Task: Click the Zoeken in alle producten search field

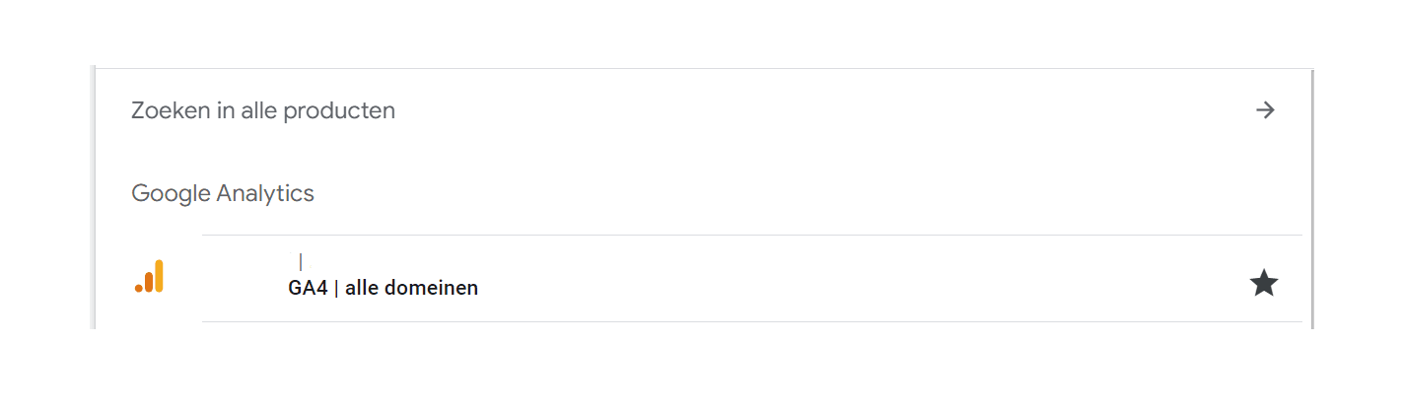Action: [703, 110]
